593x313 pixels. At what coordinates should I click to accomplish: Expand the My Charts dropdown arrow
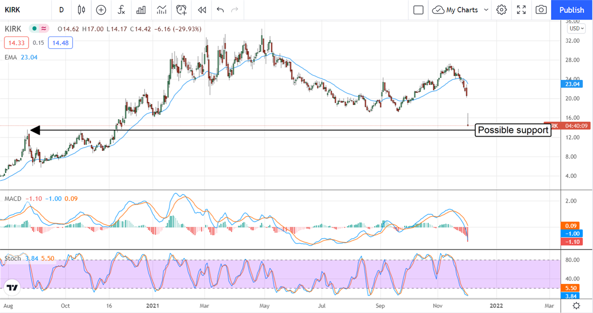click(486, 9)
